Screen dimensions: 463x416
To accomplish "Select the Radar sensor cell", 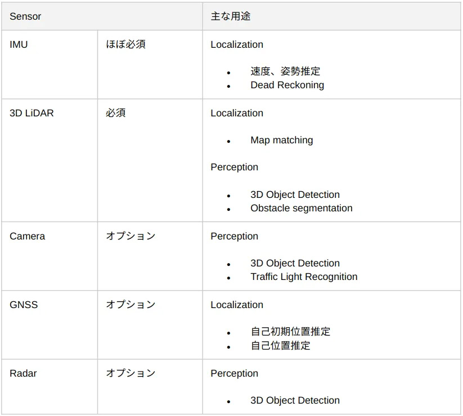I will 50,387.
